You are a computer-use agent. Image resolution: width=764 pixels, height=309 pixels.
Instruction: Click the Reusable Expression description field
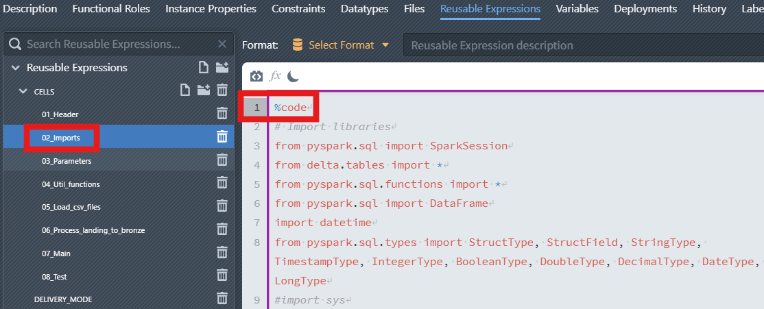pyautogui.click(x=583, y=45)
